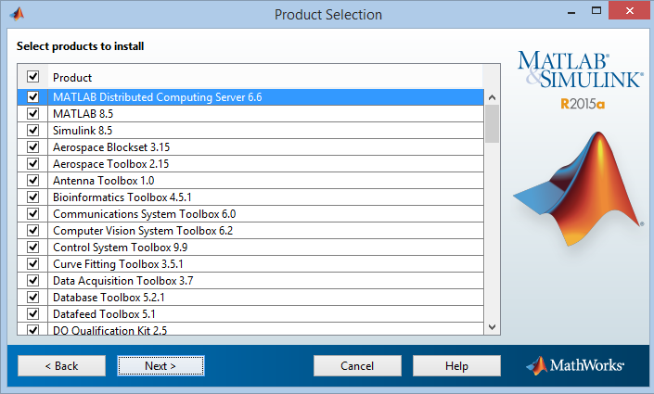Maximize the Product Selection window

click(596, 11)
